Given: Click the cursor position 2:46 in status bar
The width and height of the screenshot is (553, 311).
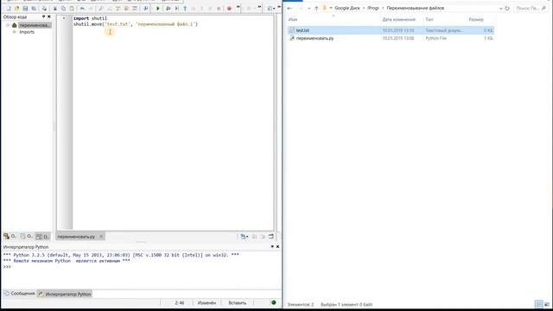Looking at the screenshot, I should [180, 302].
